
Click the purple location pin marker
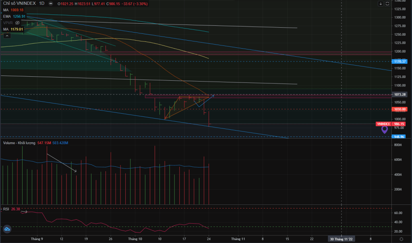tap(385, 129)
